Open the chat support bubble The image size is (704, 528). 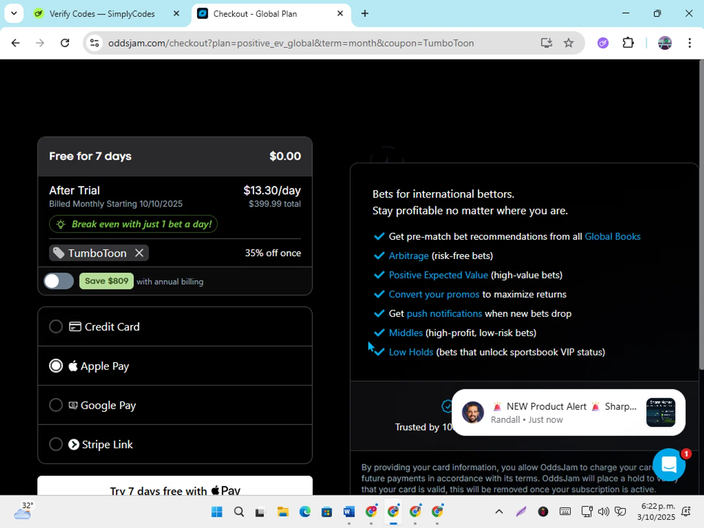point(669,465)
